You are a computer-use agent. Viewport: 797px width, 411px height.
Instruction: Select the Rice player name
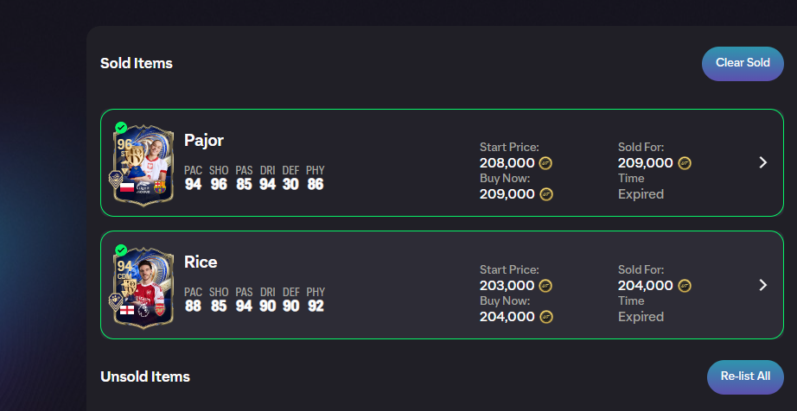pos(201,262)
